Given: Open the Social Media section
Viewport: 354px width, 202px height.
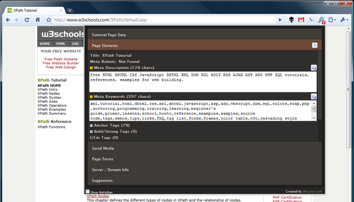Looking at the screenshot, I should click(x=204, y=148).
